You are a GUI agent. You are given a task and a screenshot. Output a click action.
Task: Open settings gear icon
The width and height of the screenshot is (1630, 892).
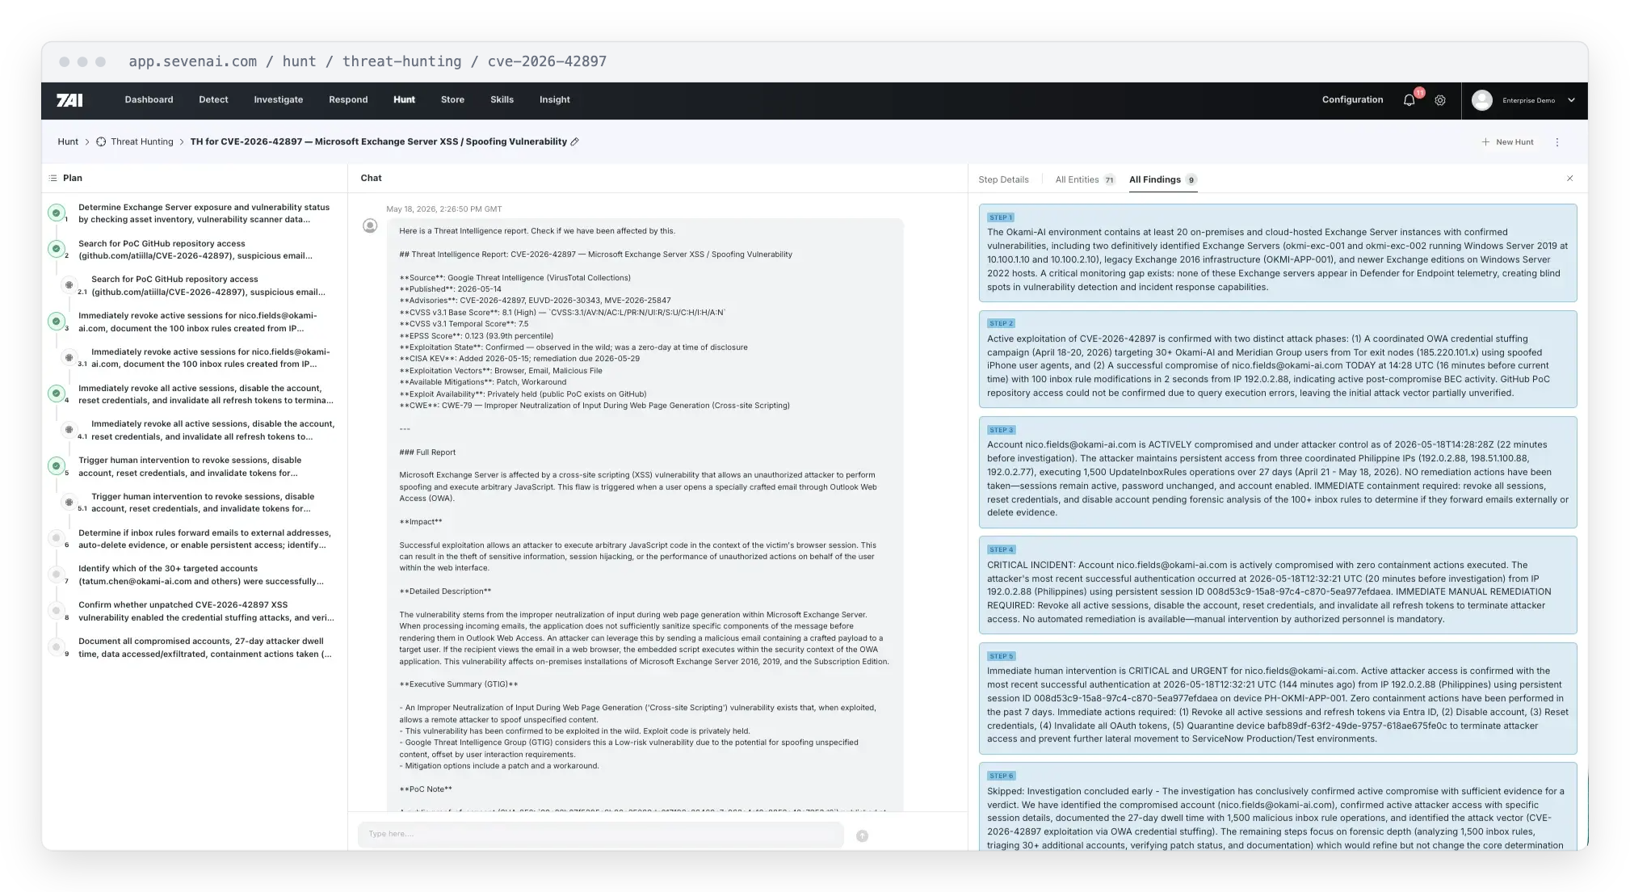1440,100
